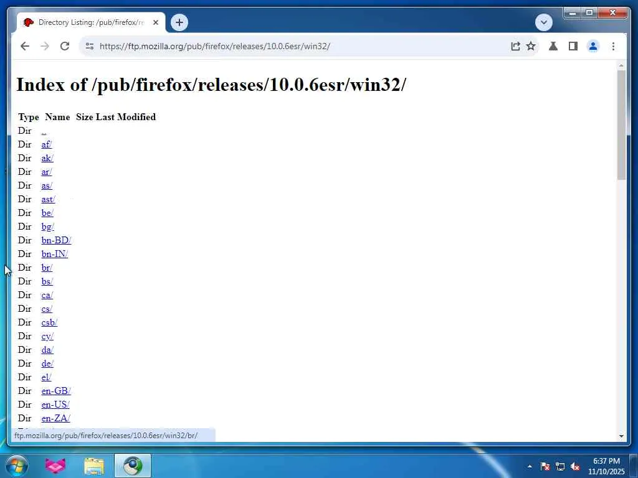
Task: Open the bn-IN/ directory
Action: tap(55, 254)
